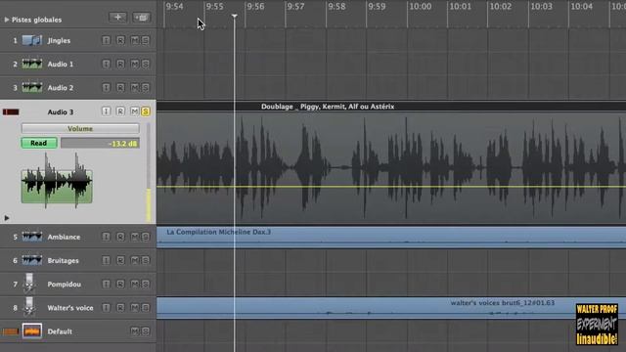Solo the Walter's voice track
Screen dimensions: 626x352
click(146, 307)
